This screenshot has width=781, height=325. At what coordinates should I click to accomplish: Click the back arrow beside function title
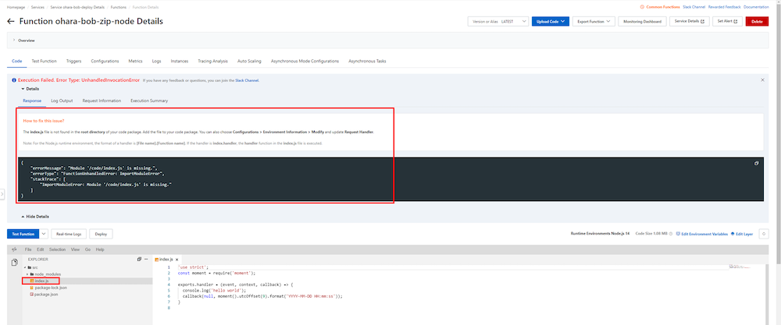point(10,21)
